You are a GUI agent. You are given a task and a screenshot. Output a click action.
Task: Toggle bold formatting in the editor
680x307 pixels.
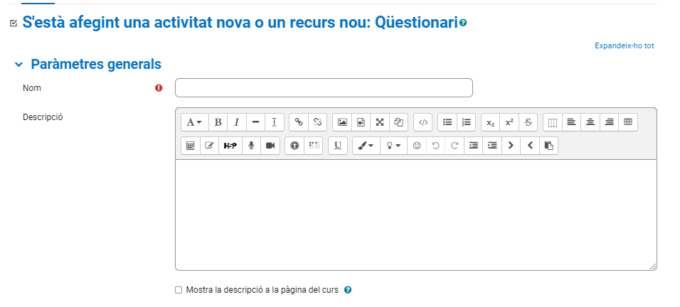(218, 122)
